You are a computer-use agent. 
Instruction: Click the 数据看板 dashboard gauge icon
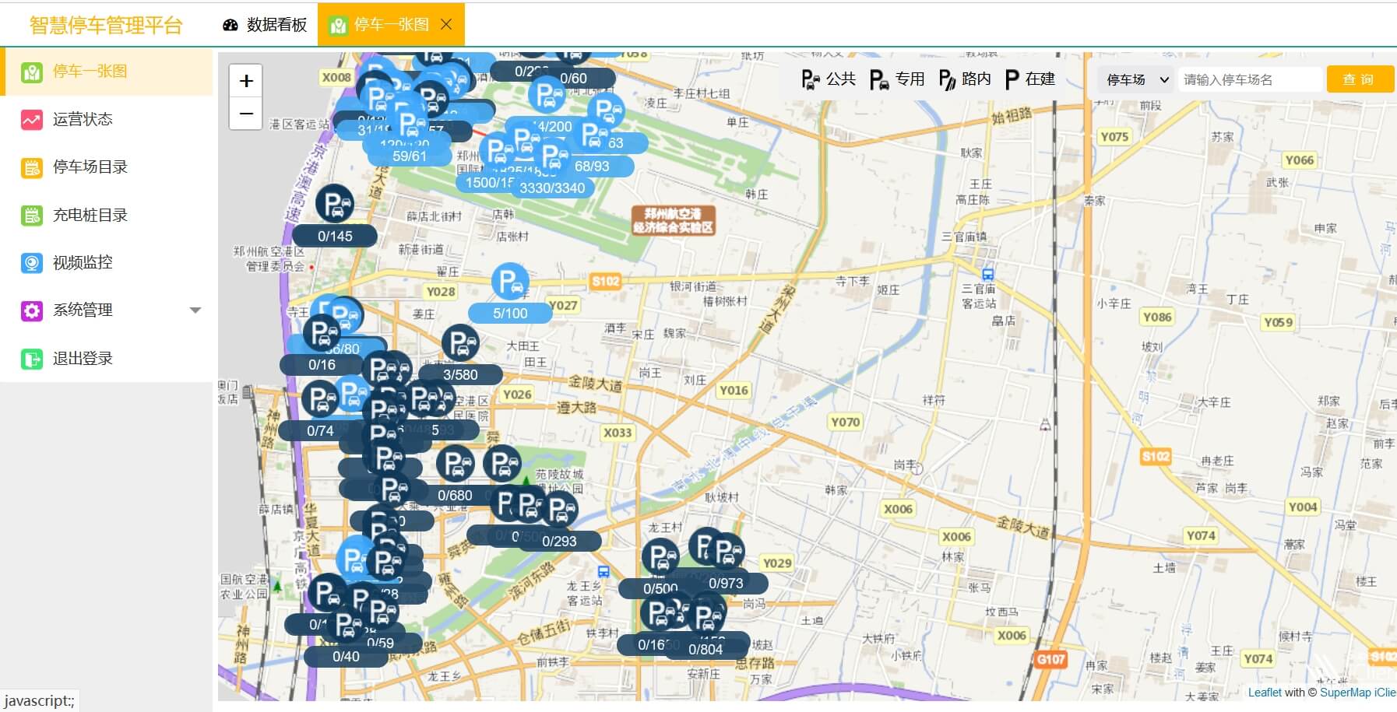point(230,25)
